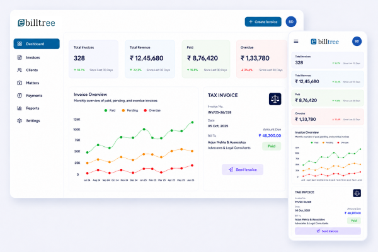Click the mobile Send Invoice button
Image resolution: width=378 pixels, height=252 pixels.
pyautogui.click(x=328, y=231)
